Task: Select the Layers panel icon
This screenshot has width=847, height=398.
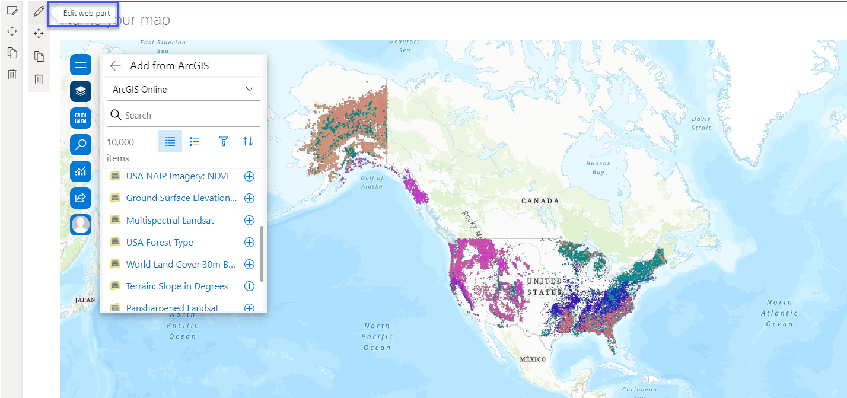Action: (81, 91)
